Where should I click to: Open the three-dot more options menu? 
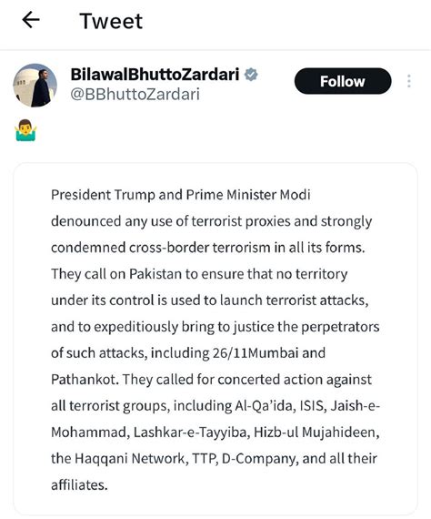tap(409, 81)
